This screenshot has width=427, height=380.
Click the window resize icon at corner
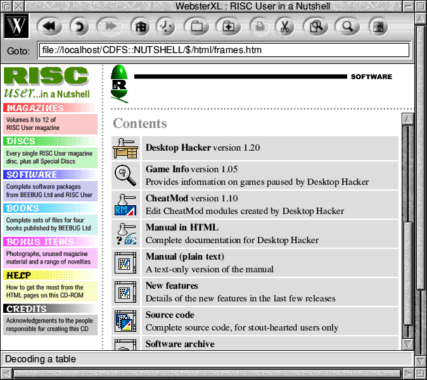[x=421, y=374]
